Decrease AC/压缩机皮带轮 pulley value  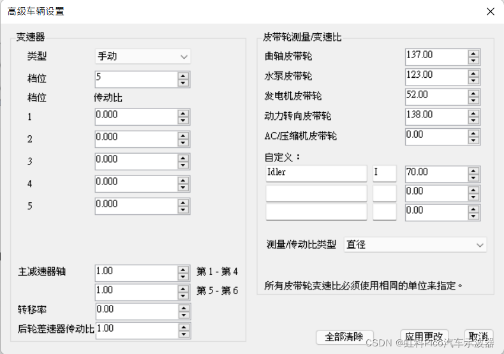[x=473, y=140]
